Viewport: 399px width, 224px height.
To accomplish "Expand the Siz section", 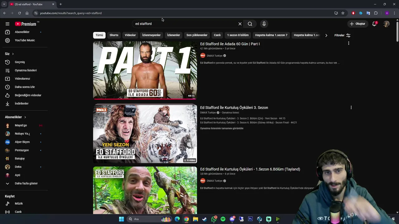I will (x=9, y=54).
